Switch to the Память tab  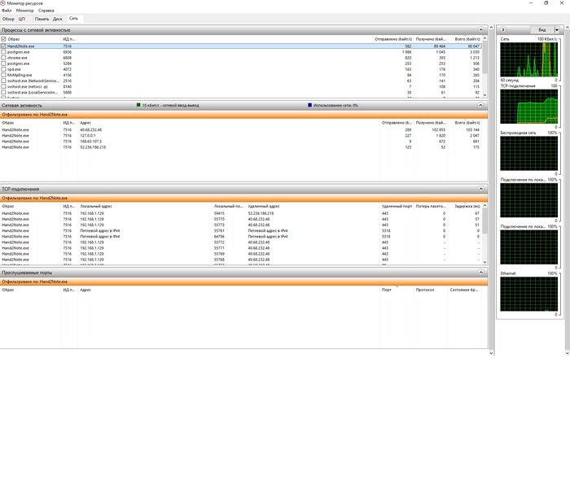click(x=42, y=19)
